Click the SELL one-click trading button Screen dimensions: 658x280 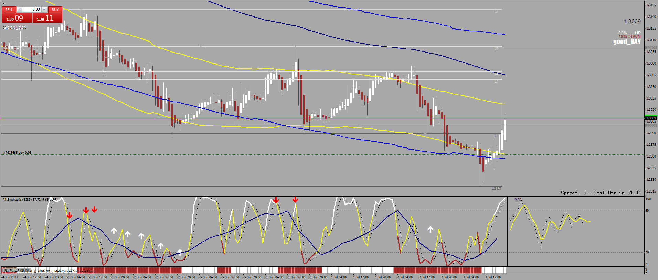(9, 10)
